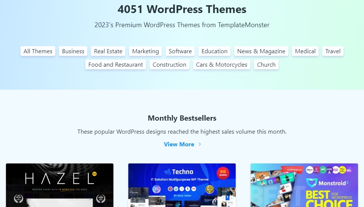Screen dimensions: 364x207
Task: Click the arrow chevron beside View More
Action: 200,144
